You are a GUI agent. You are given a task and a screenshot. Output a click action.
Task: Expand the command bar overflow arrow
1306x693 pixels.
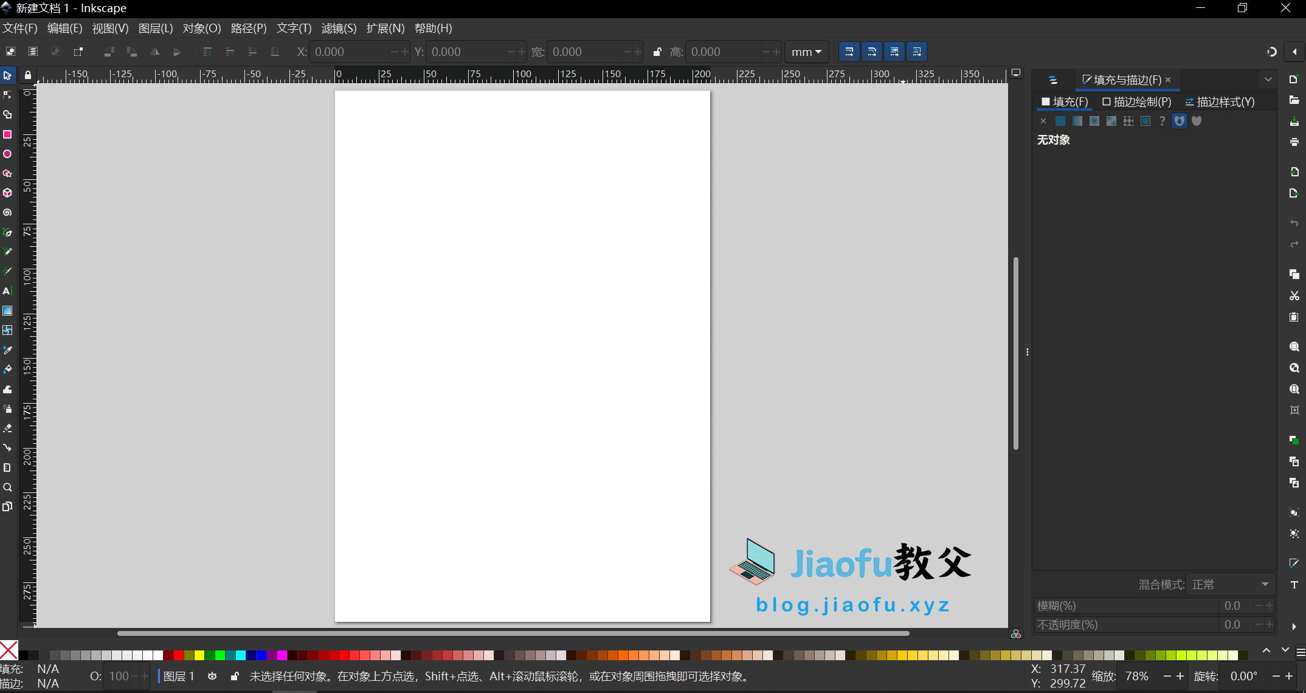coord(1294,626)
